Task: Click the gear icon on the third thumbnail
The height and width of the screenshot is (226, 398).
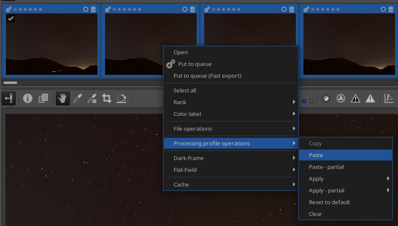Action: pos(207,9)
